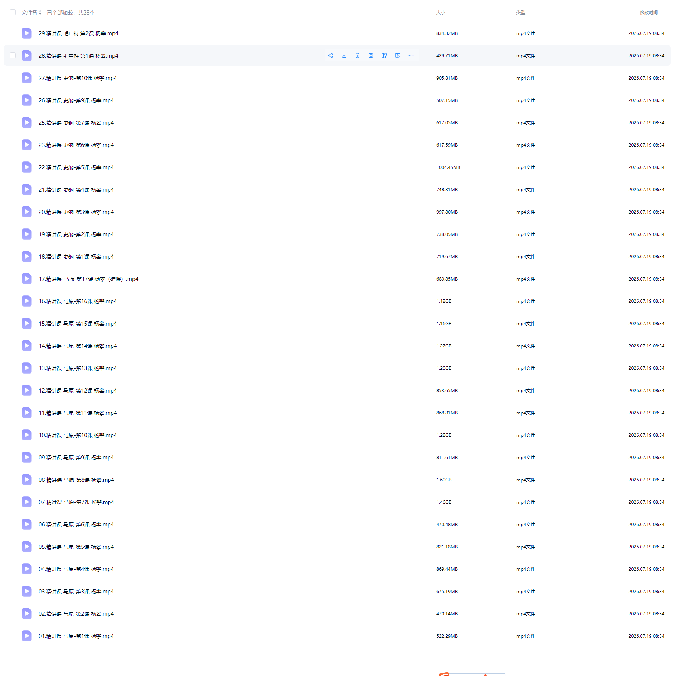Open file name 05.精讲课 马原-第5课 杨攀.mp4
The image size is (673, 676).
[76, 547]
